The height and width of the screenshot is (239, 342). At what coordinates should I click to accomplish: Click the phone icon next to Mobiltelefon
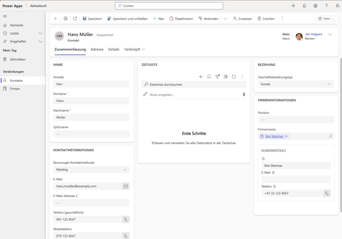point(126,236)
